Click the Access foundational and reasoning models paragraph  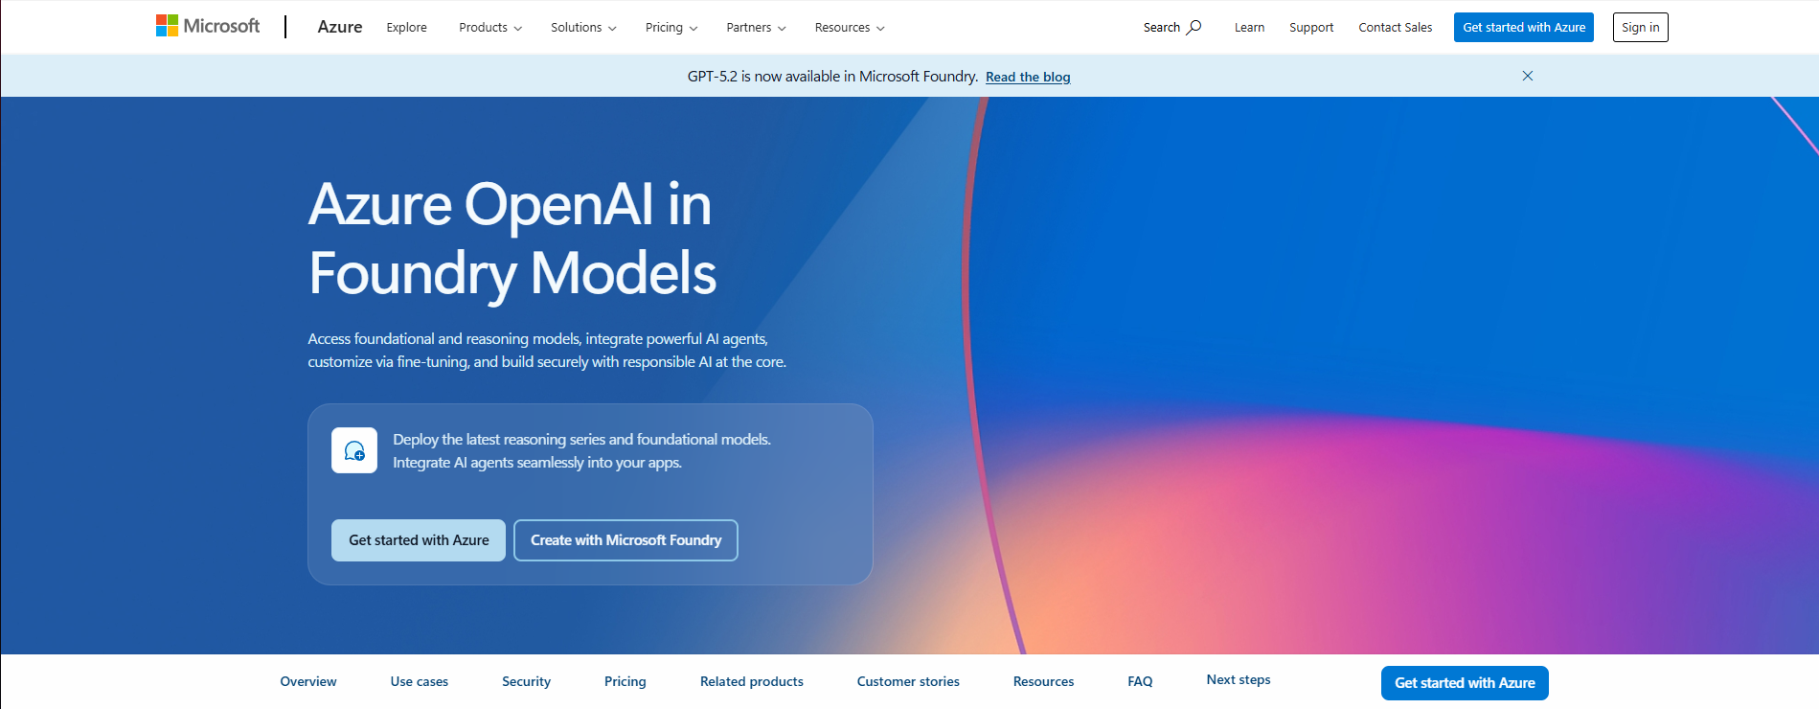[547, 350]
